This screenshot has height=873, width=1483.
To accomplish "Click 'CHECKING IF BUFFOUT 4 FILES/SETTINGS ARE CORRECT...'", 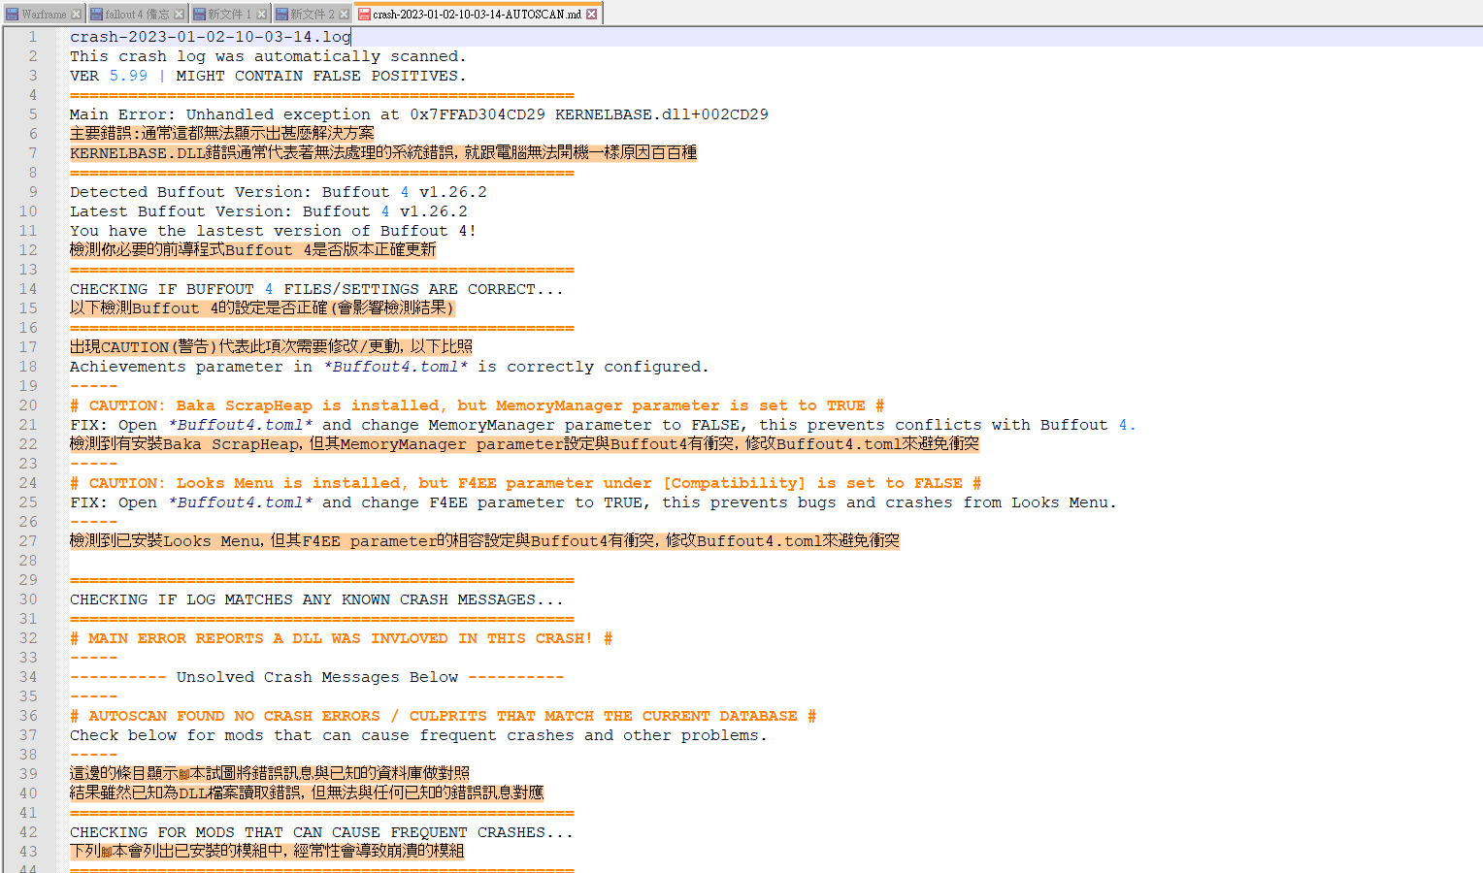I will coord(316,289).
